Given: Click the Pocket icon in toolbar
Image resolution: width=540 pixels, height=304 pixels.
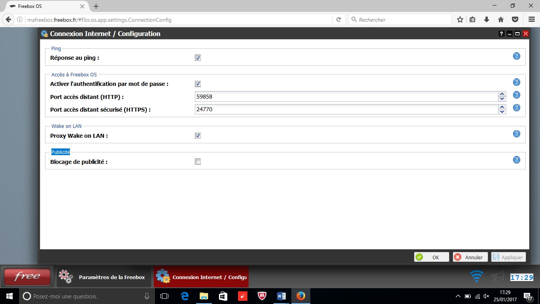Looking at the screenshot, I should (515, 19).
